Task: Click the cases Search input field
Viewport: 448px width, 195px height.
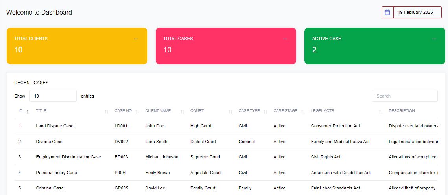Action: [x=404, y=96]
